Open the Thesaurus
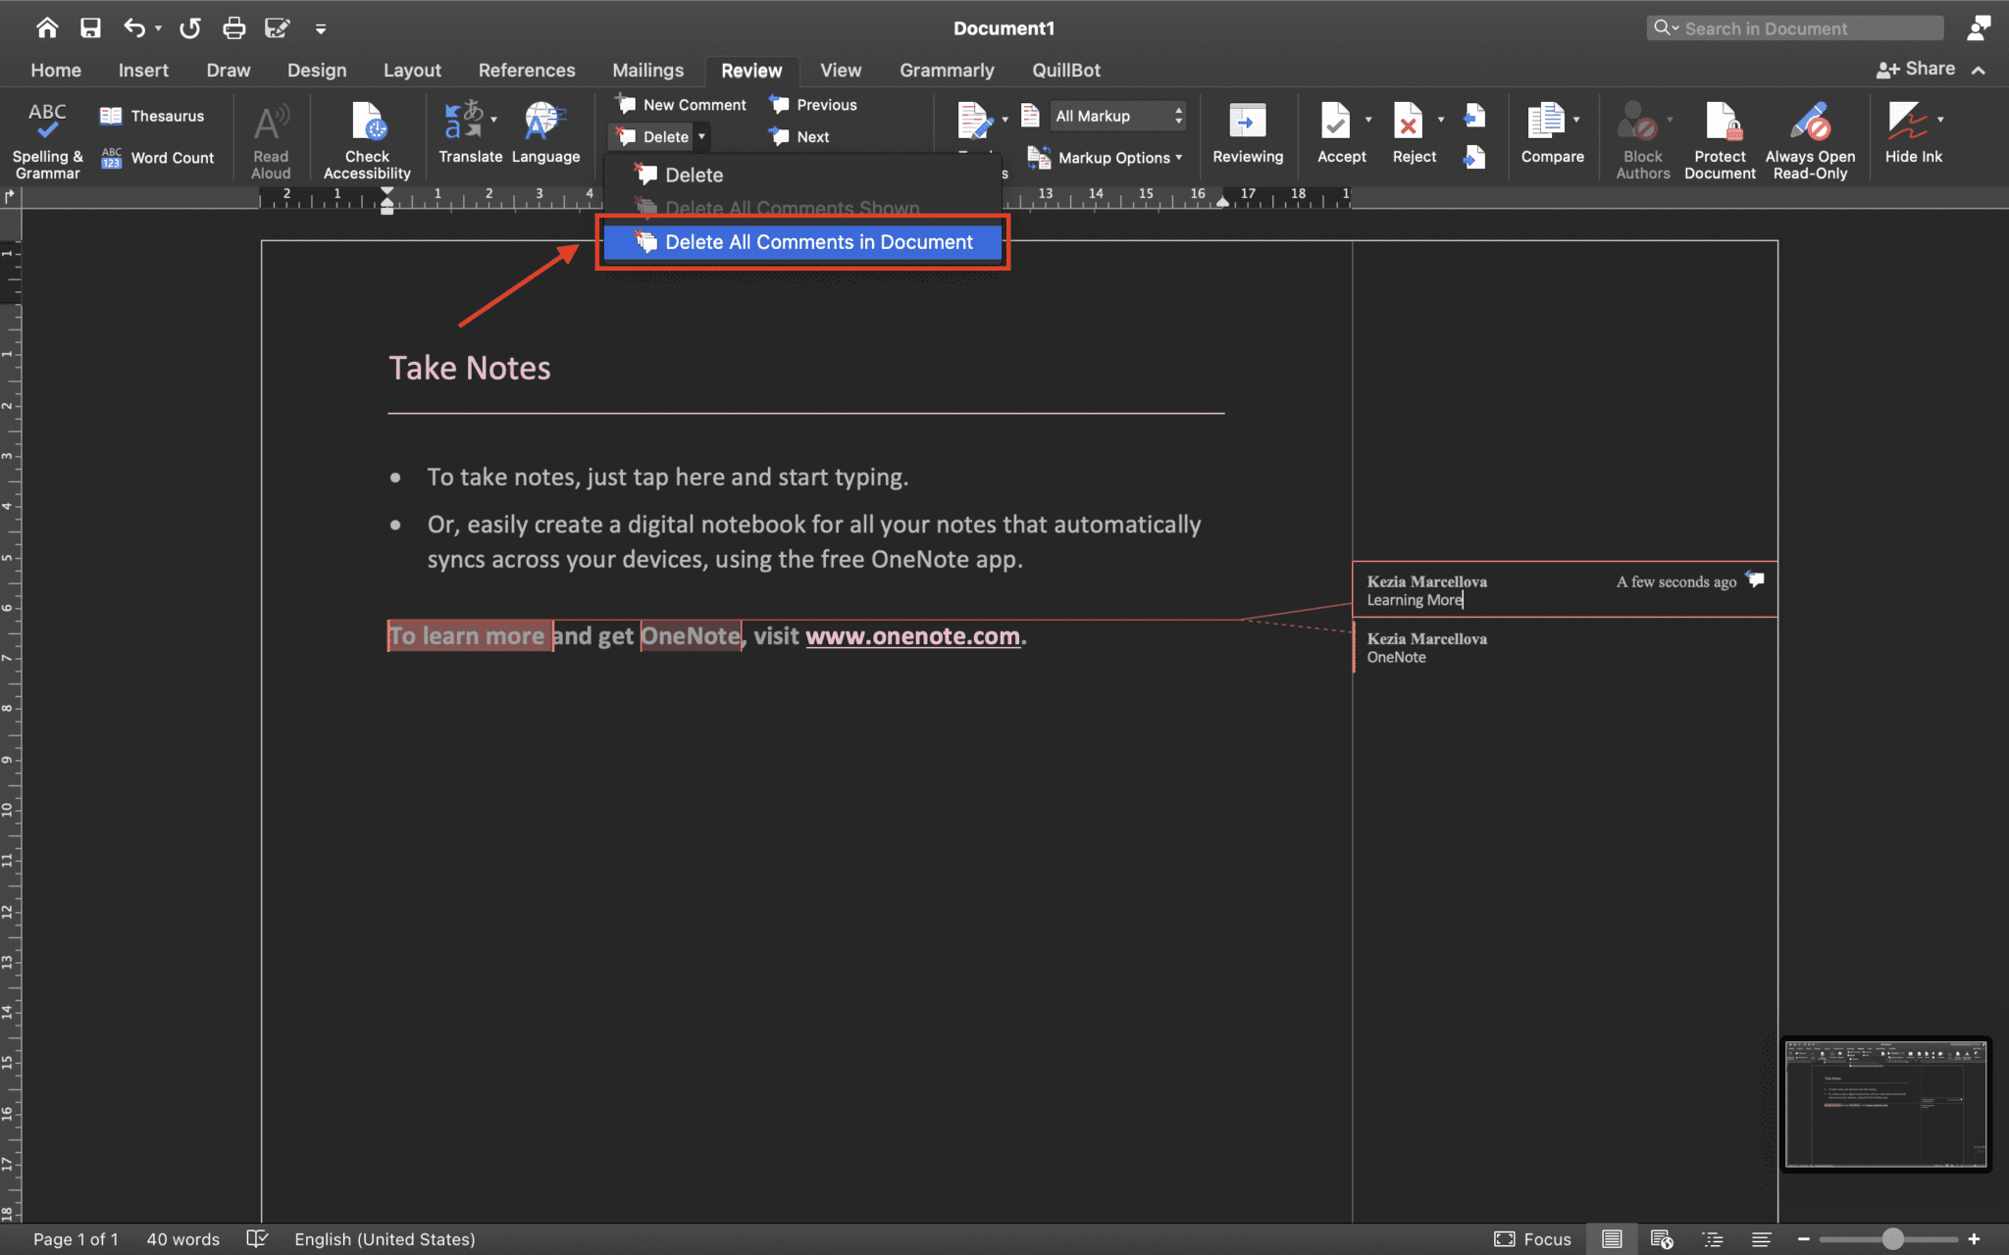 [156, 115]
